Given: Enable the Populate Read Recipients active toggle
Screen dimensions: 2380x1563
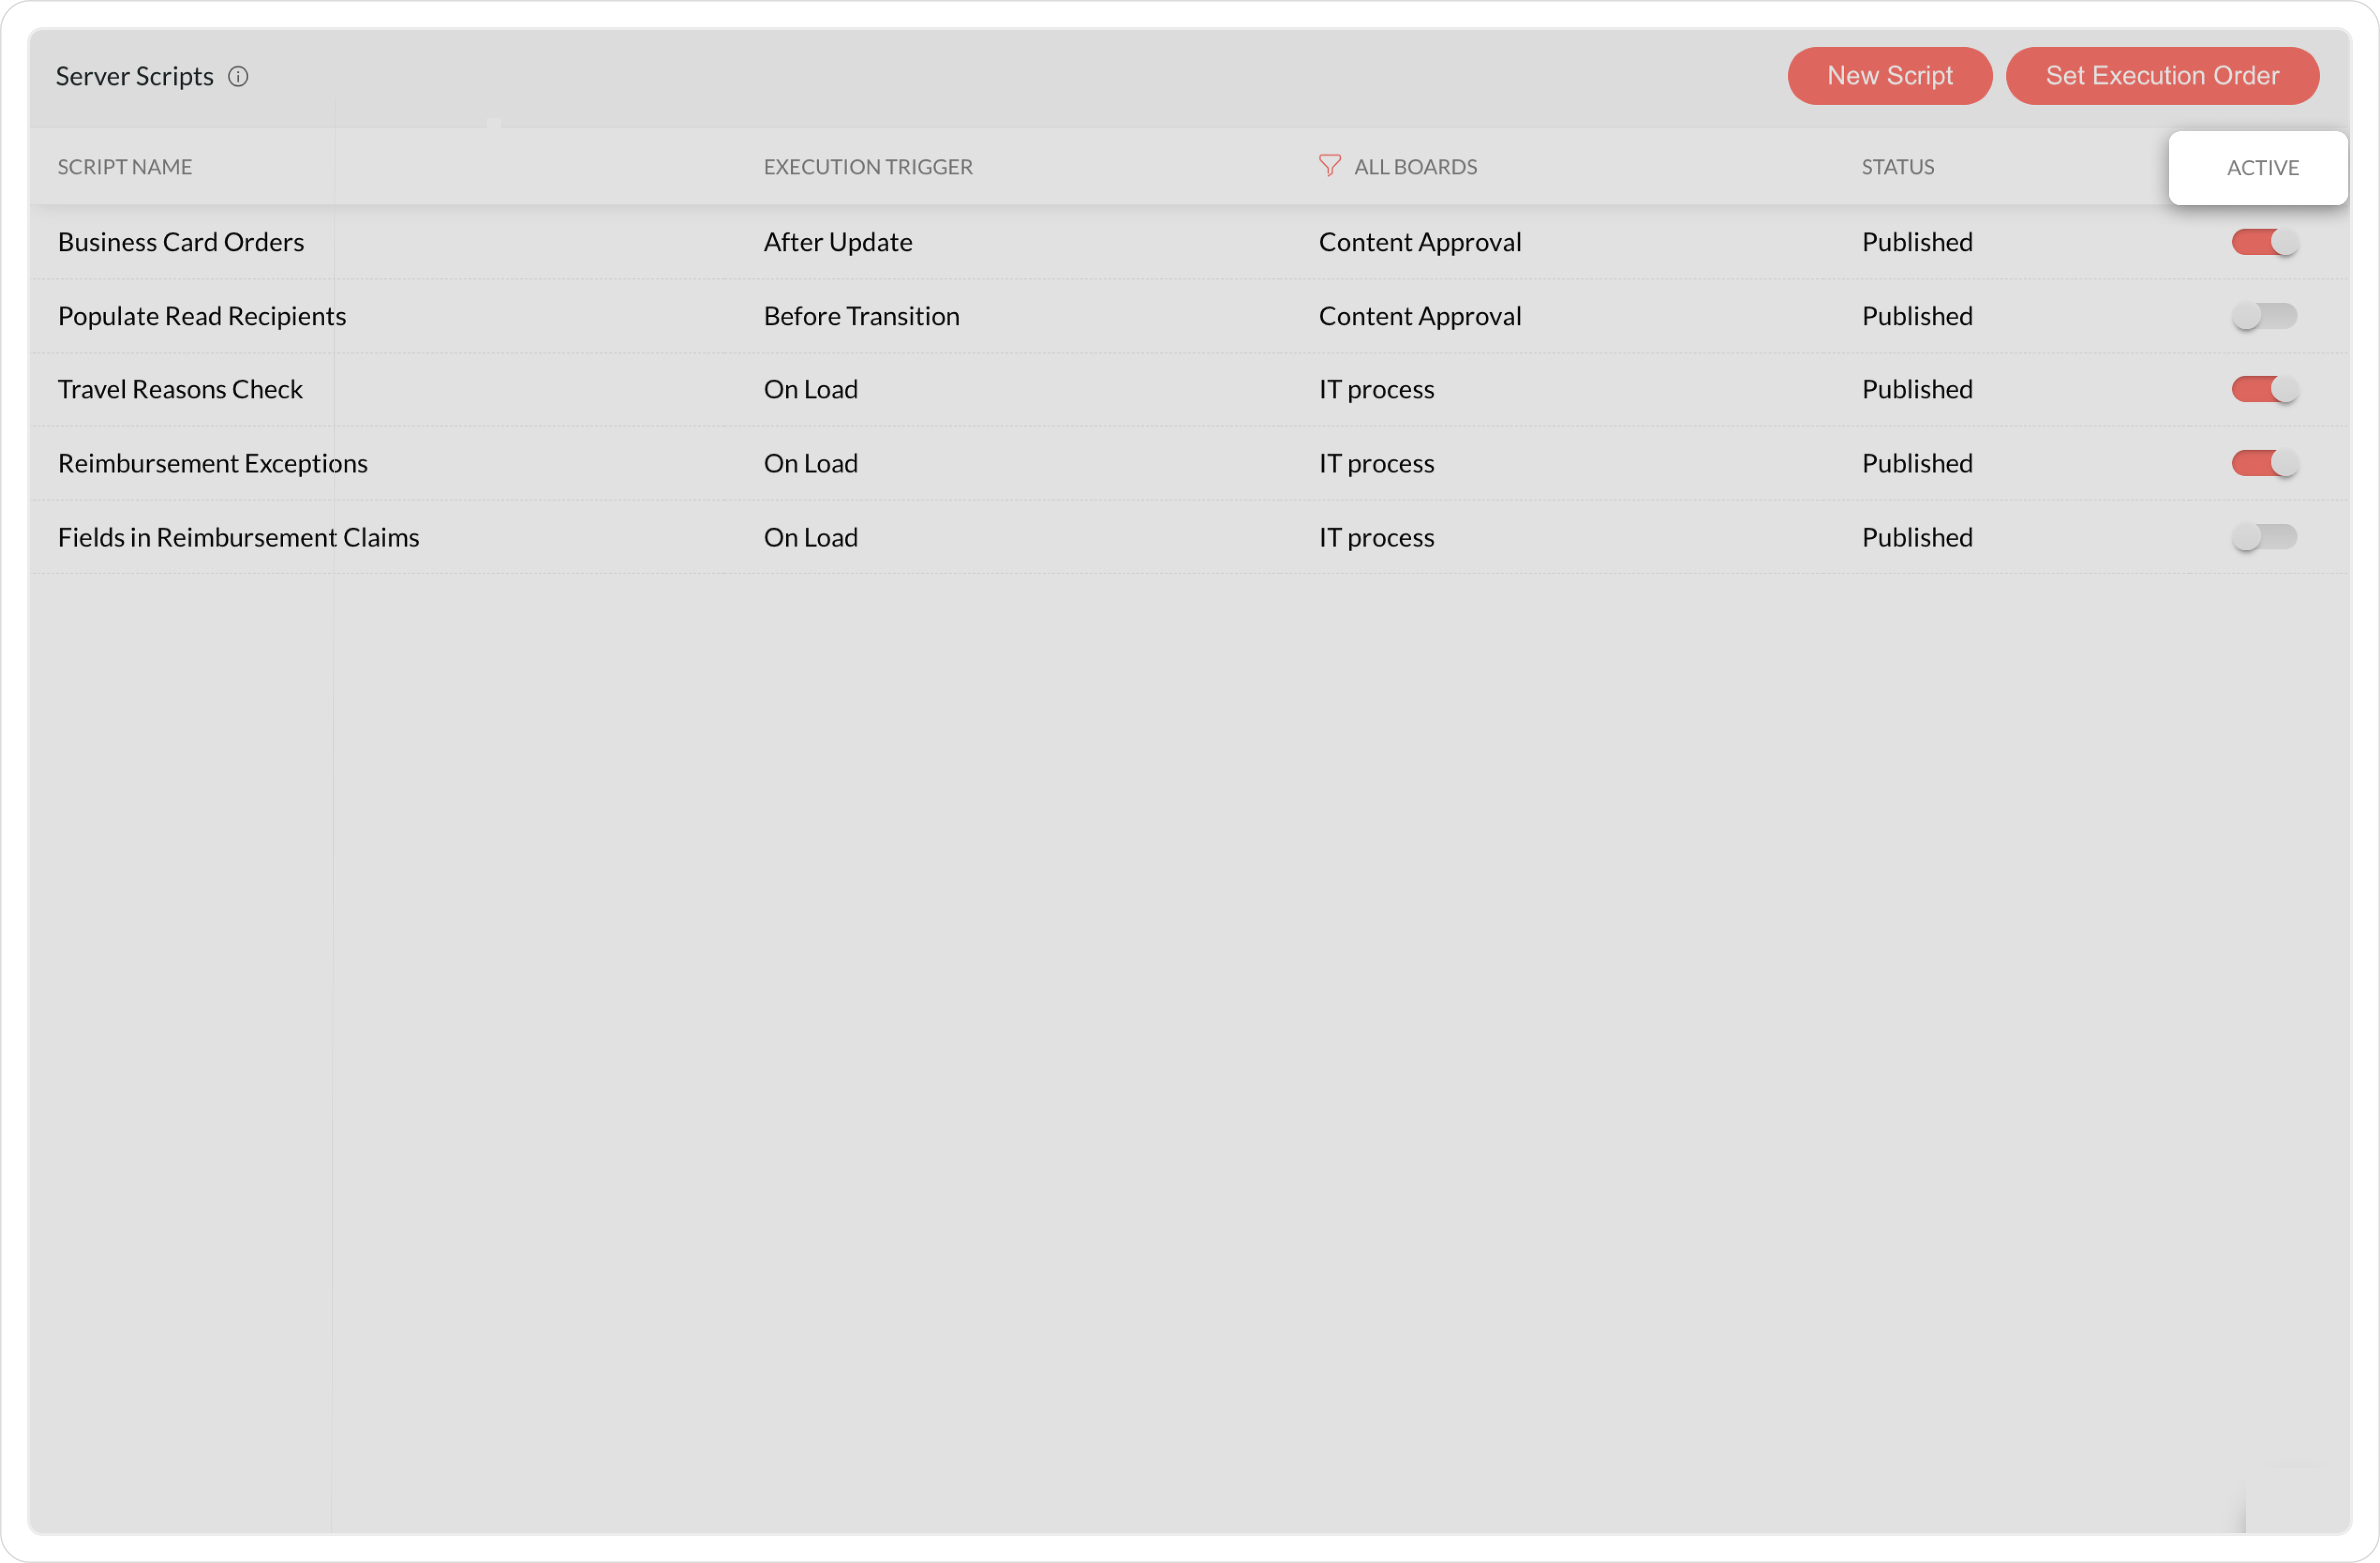Looking at the screenshot, I should [2264, 316].
